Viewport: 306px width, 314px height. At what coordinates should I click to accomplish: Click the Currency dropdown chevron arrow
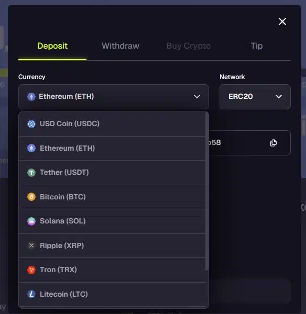tap(197, 96)
